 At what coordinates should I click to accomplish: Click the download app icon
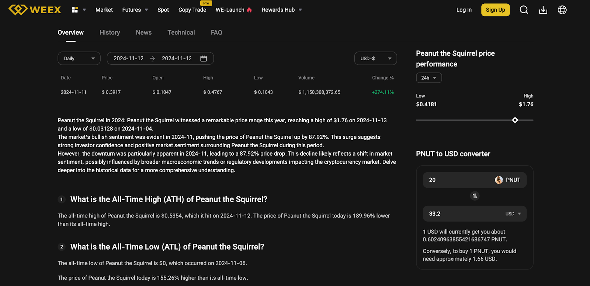tap(543, 10)
